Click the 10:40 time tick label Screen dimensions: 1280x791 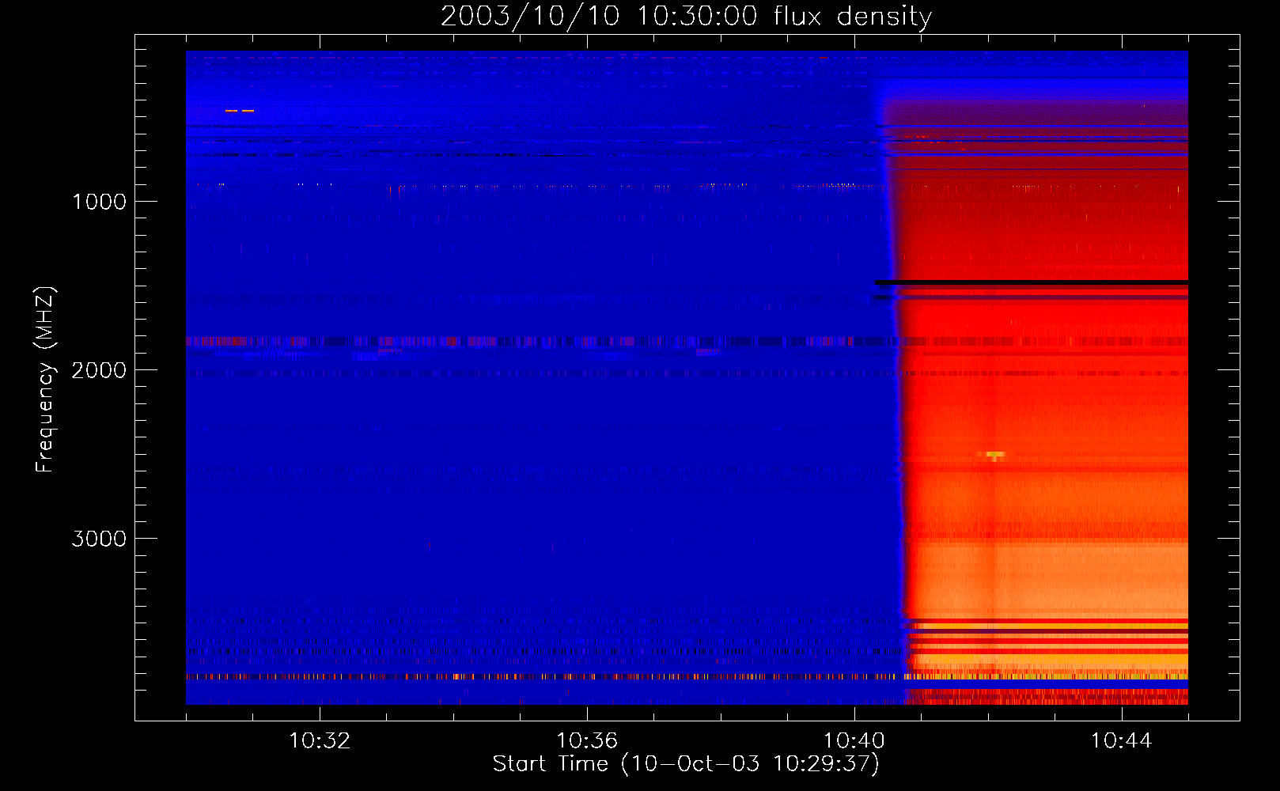(x=854, y=741)
